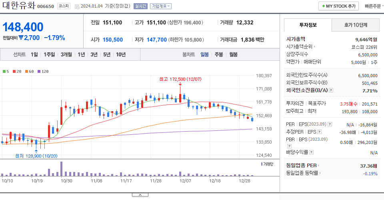
Task: Select the 1년 line chart period
Action: pos(81,54)
